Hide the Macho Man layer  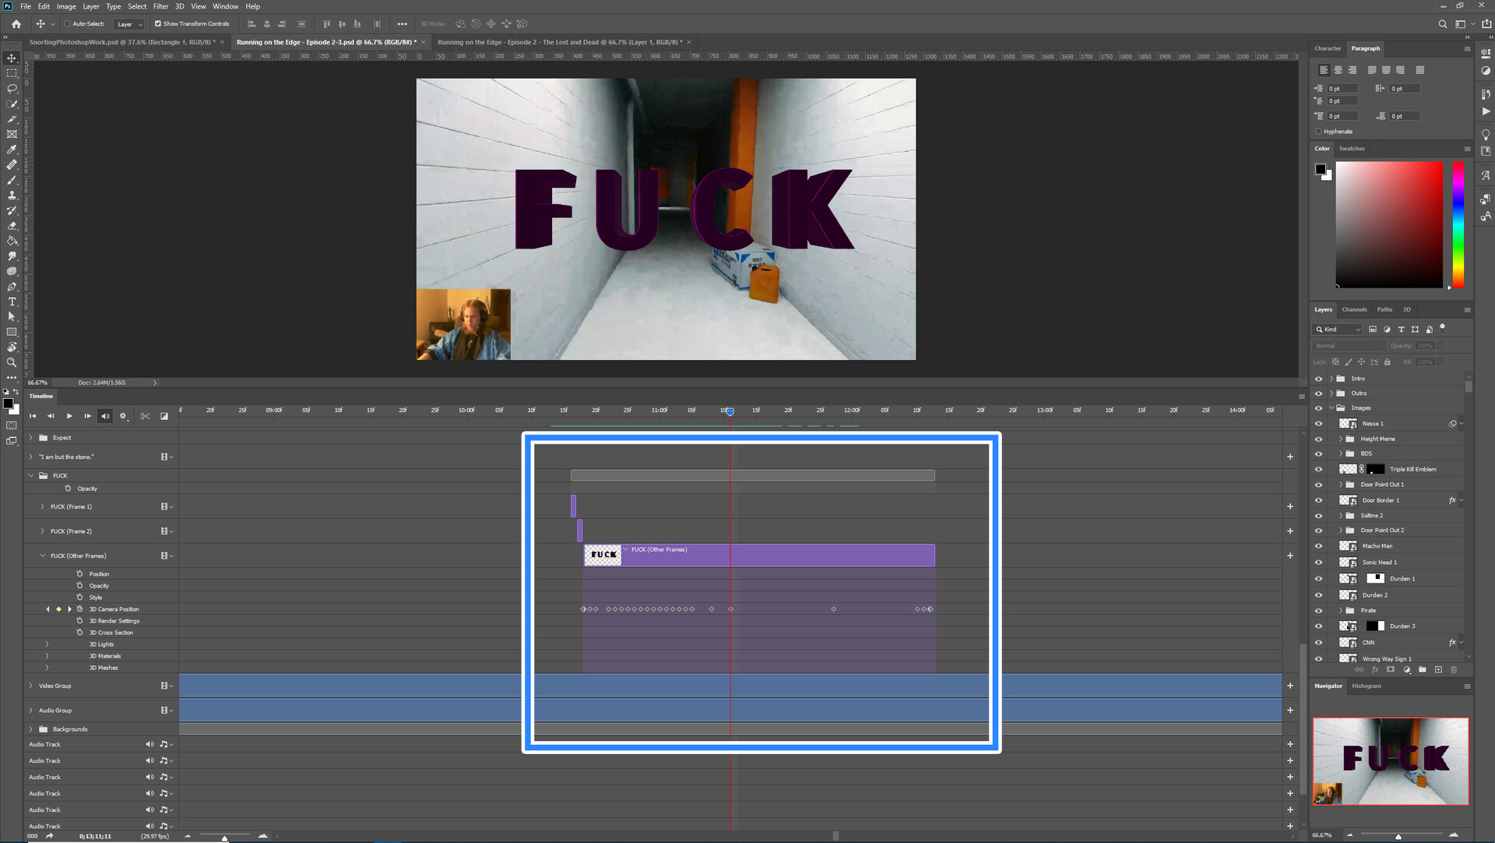pyautogui.click(x=1318, y=546)
